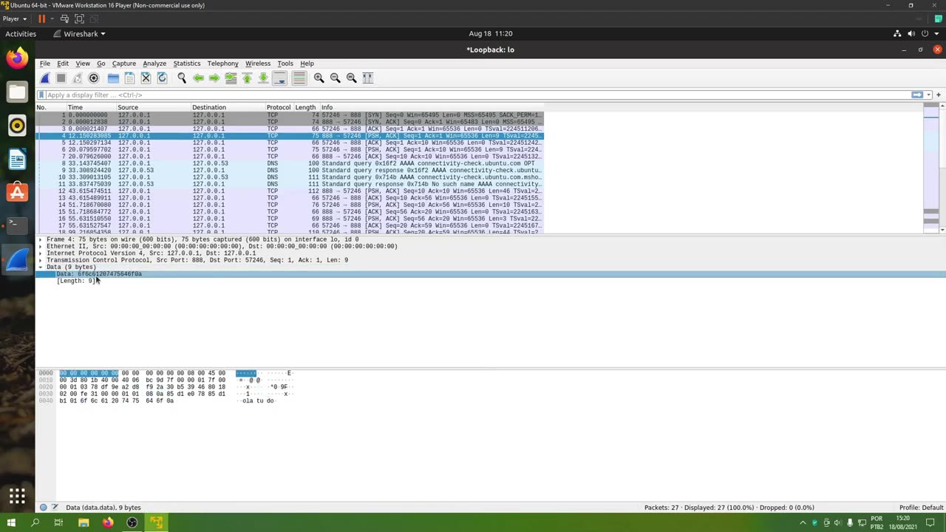This screenshot has width=946, height=532.
Task: Collapse the Data (9 bytes) item
Action: 41,267
